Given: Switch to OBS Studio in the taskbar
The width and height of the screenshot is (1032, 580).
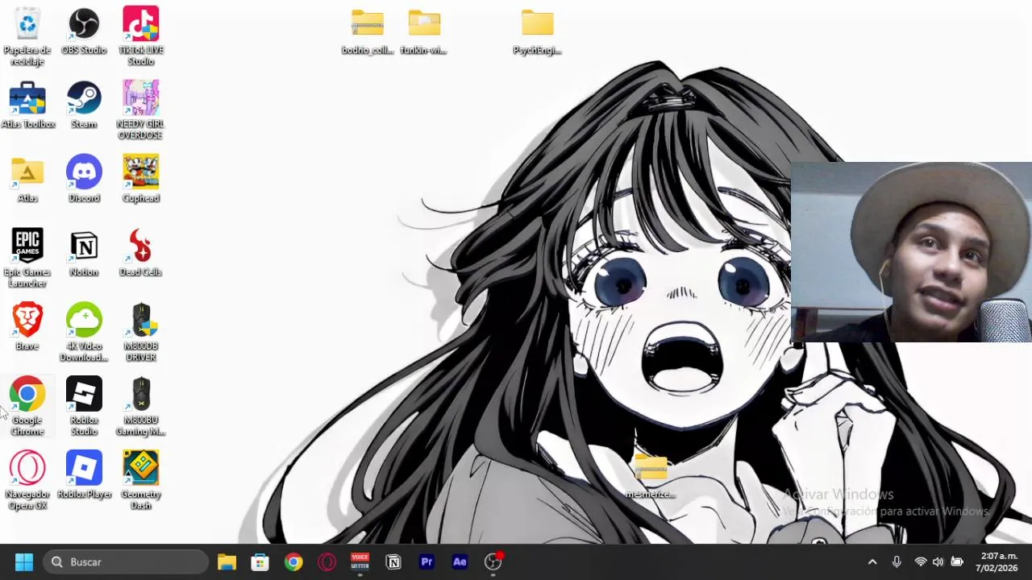Looking at the screenshot, I should [x=493, y=561].
